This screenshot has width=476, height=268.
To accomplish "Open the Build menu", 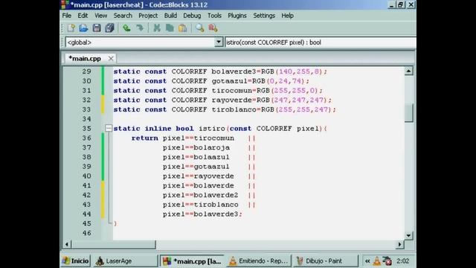I will pos(170,16).
